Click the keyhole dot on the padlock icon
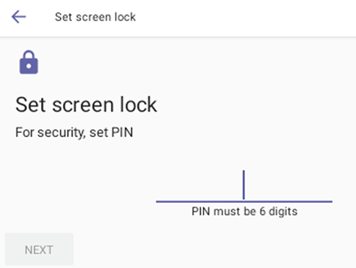Image resolution: width=356 pixels, height=268 pixels. coord(29,66)
